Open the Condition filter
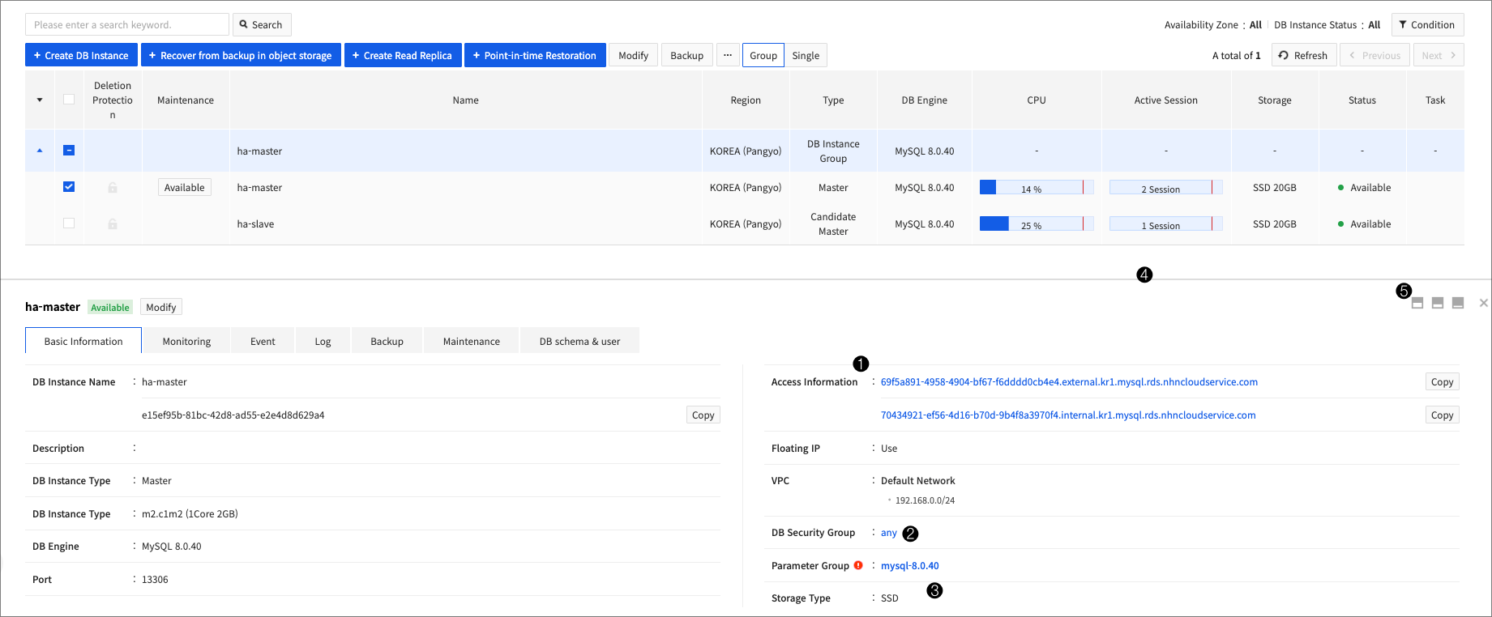 pyautogui.click(x=1428, y=25)
